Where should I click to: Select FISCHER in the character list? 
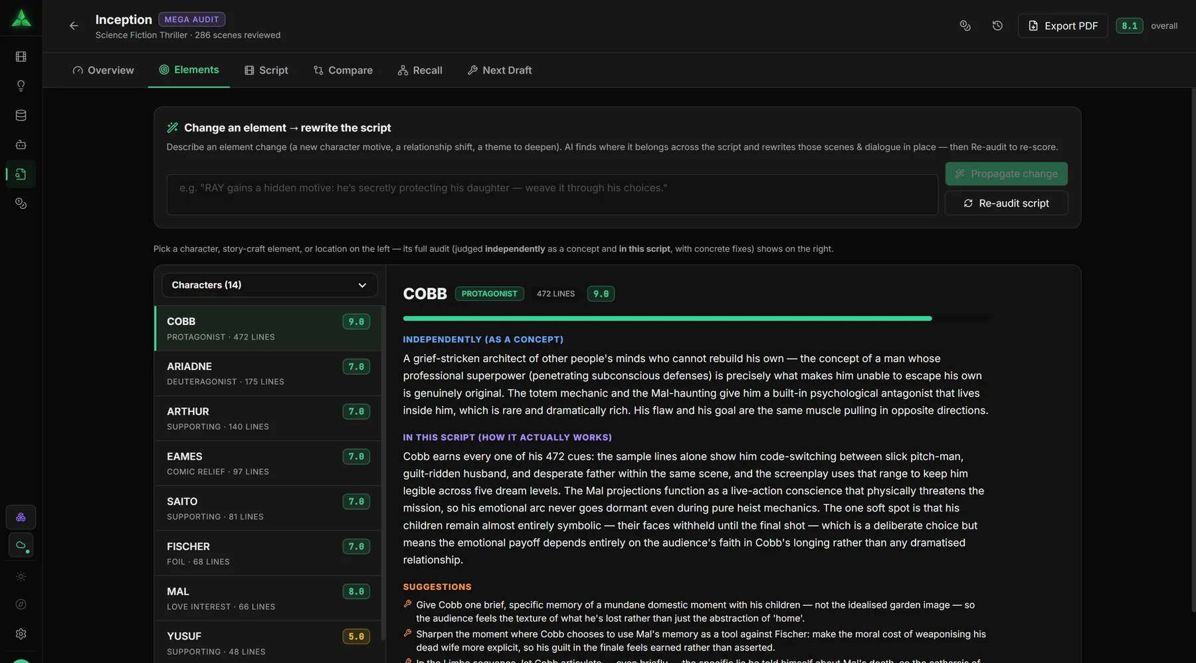point(268,553)
